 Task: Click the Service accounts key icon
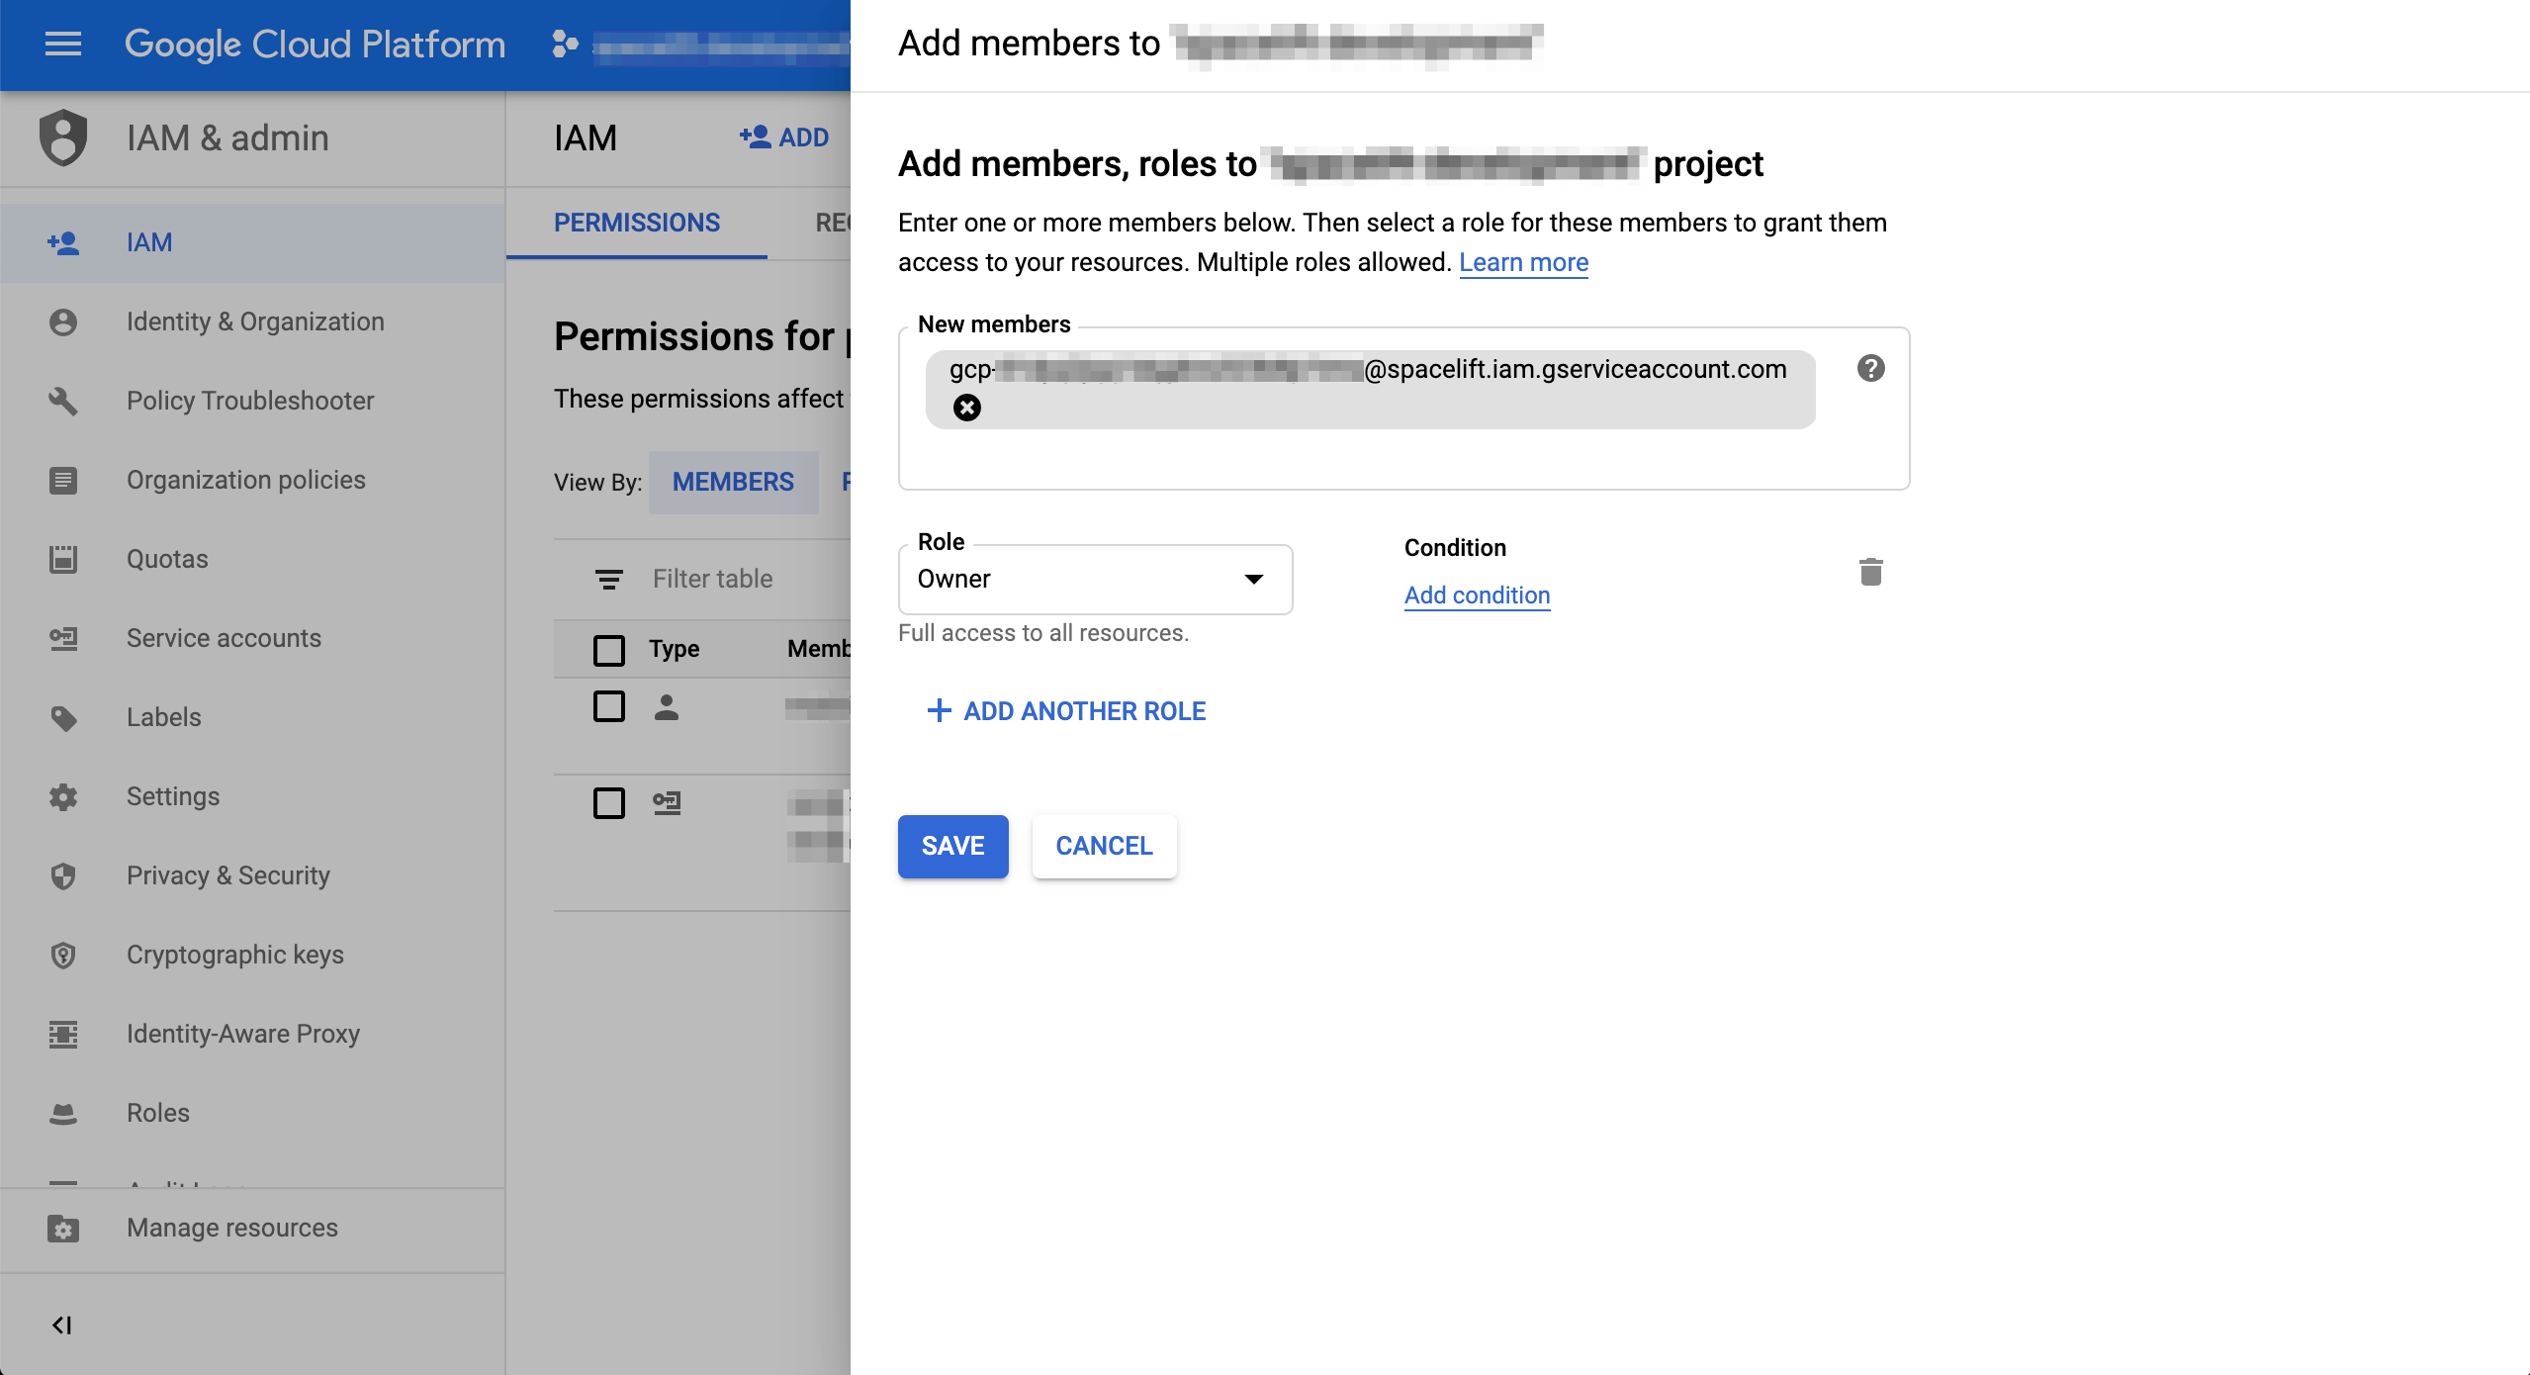click(x=63, y=638)
